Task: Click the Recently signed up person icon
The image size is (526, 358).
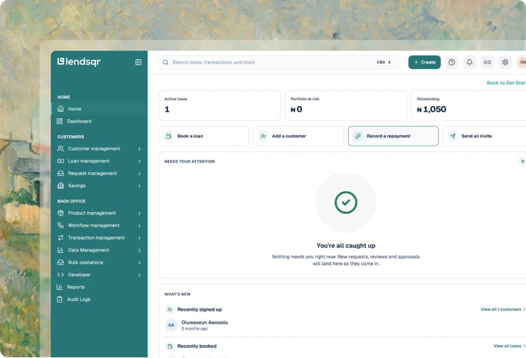Action: coord(170,309)
